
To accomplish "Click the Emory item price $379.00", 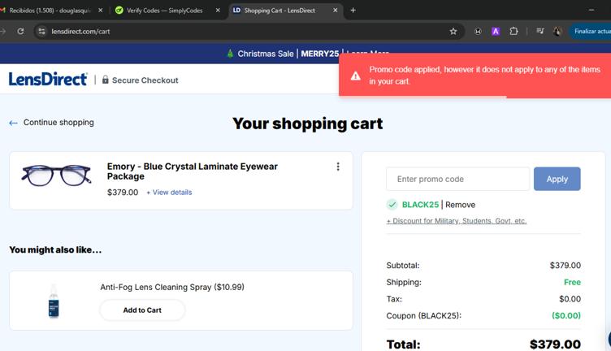I will (x=123, y=192).
